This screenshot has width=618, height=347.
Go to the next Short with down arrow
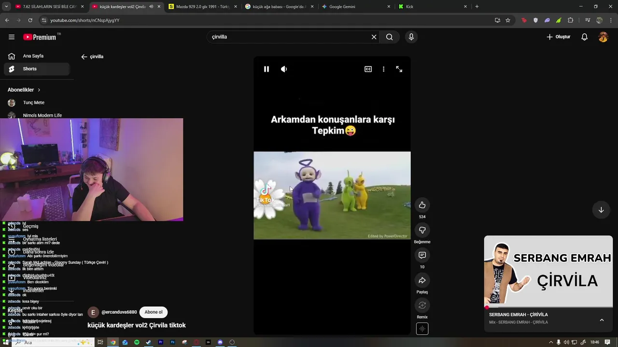601,210
